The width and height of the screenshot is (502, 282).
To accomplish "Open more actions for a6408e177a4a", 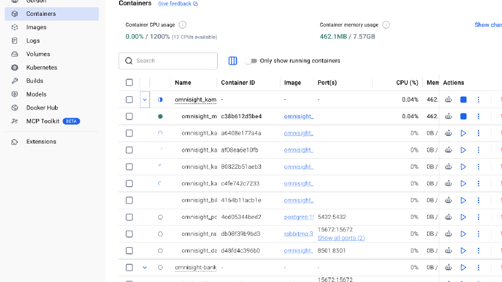I will click(479, 133).
